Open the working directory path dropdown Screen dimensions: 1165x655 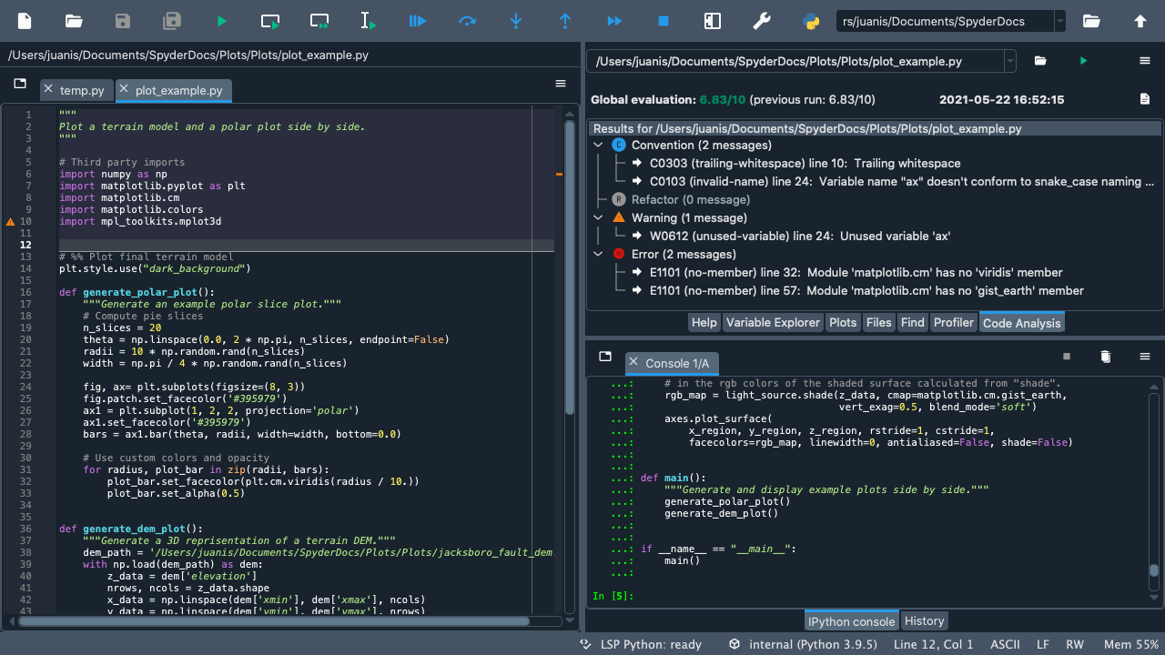coord(1059,21)
